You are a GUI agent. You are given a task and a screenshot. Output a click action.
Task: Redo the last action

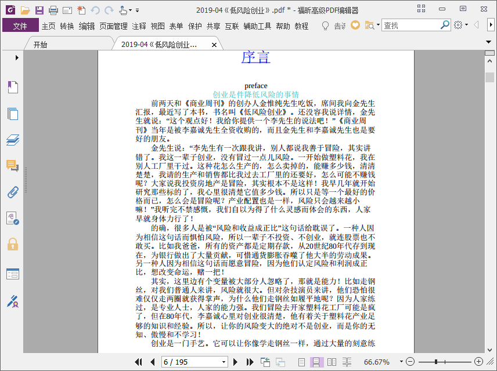(x=109, y=10)
